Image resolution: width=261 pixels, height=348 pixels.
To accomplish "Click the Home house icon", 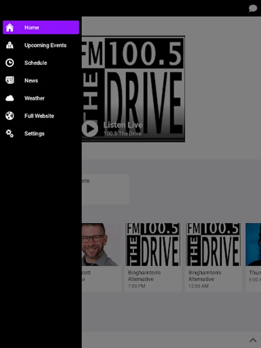I will point(10,27).
